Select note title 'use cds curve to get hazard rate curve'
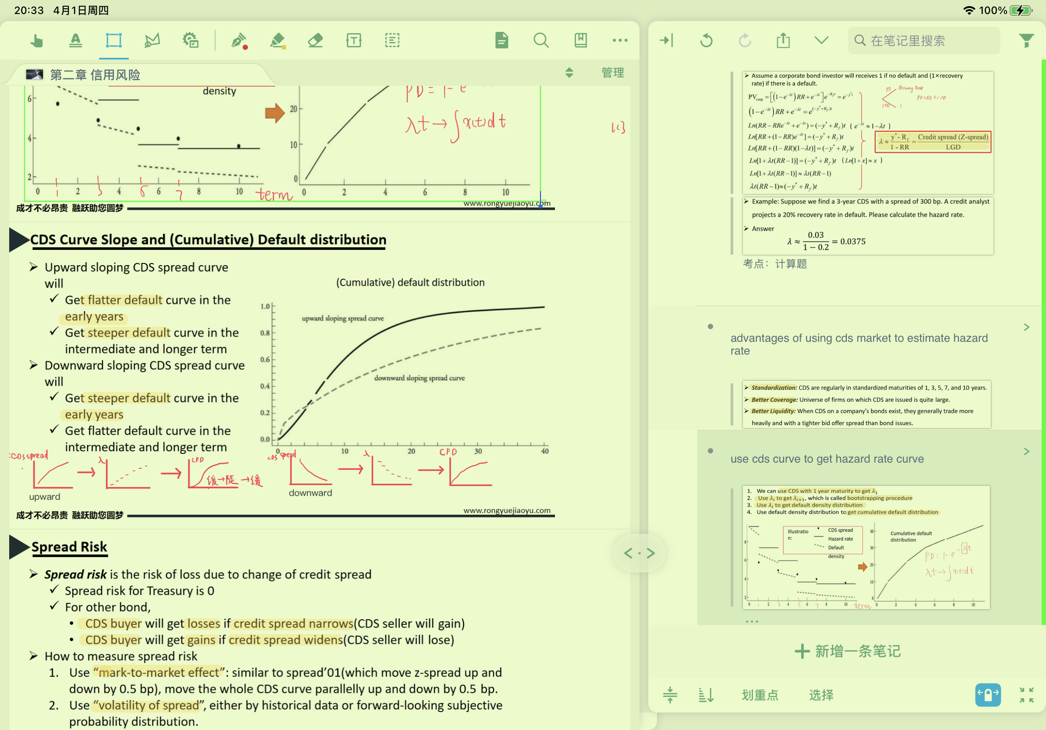The image size is (1046, 730). click(x=827, y=459)
